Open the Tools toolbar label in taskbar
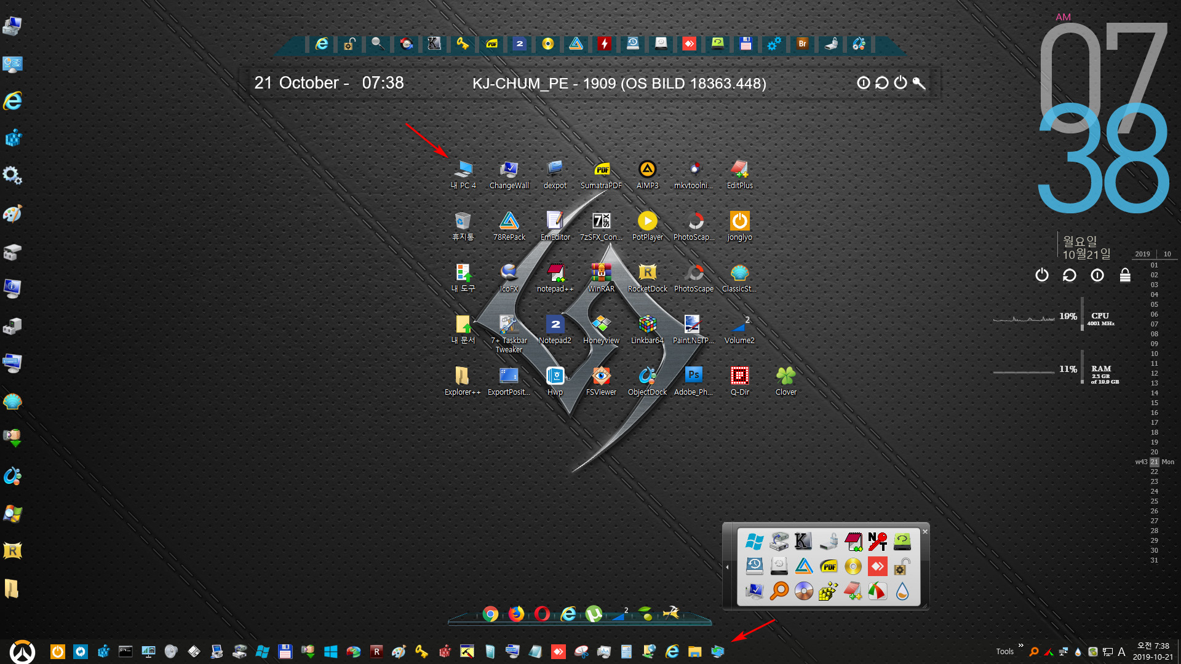The height and width of the screenshot is (664, 1181). [1004, 652]
